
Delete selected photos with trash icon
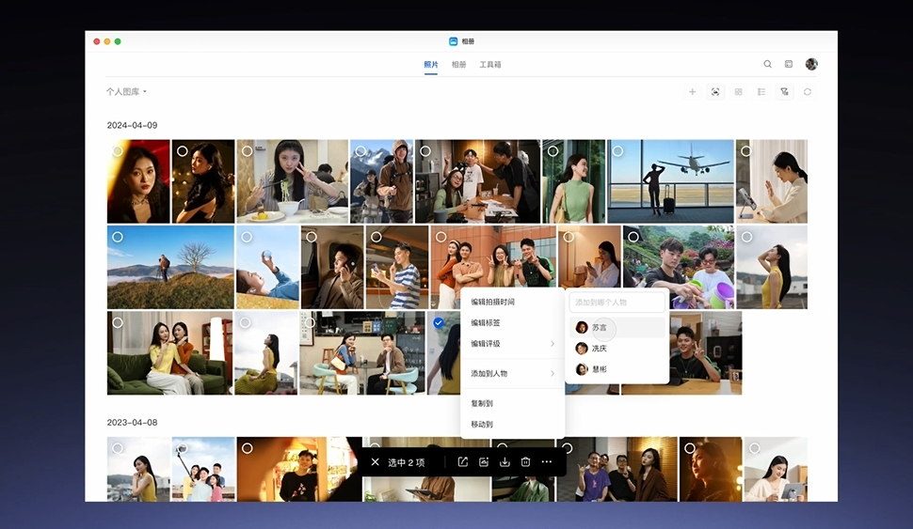[x=525, y=462]
